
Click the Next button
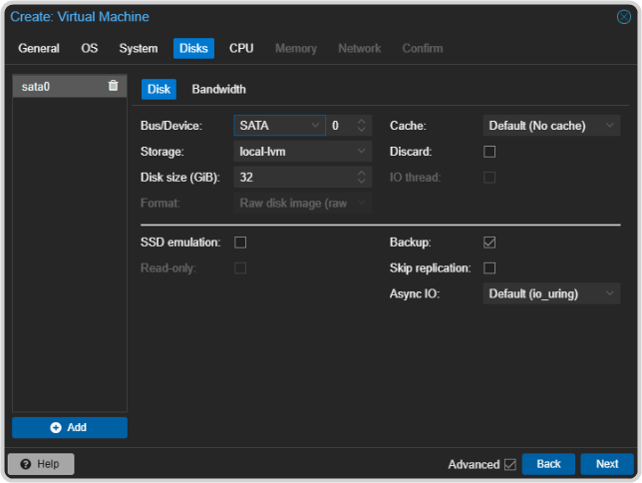click(607, 464)
